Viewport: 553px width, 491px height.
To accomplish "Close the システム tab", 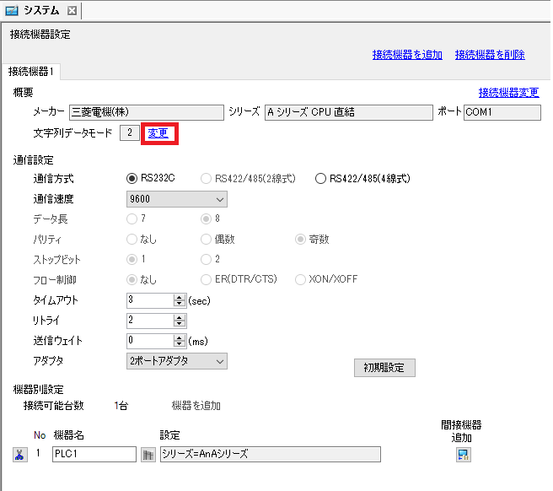I will (72, 11).
